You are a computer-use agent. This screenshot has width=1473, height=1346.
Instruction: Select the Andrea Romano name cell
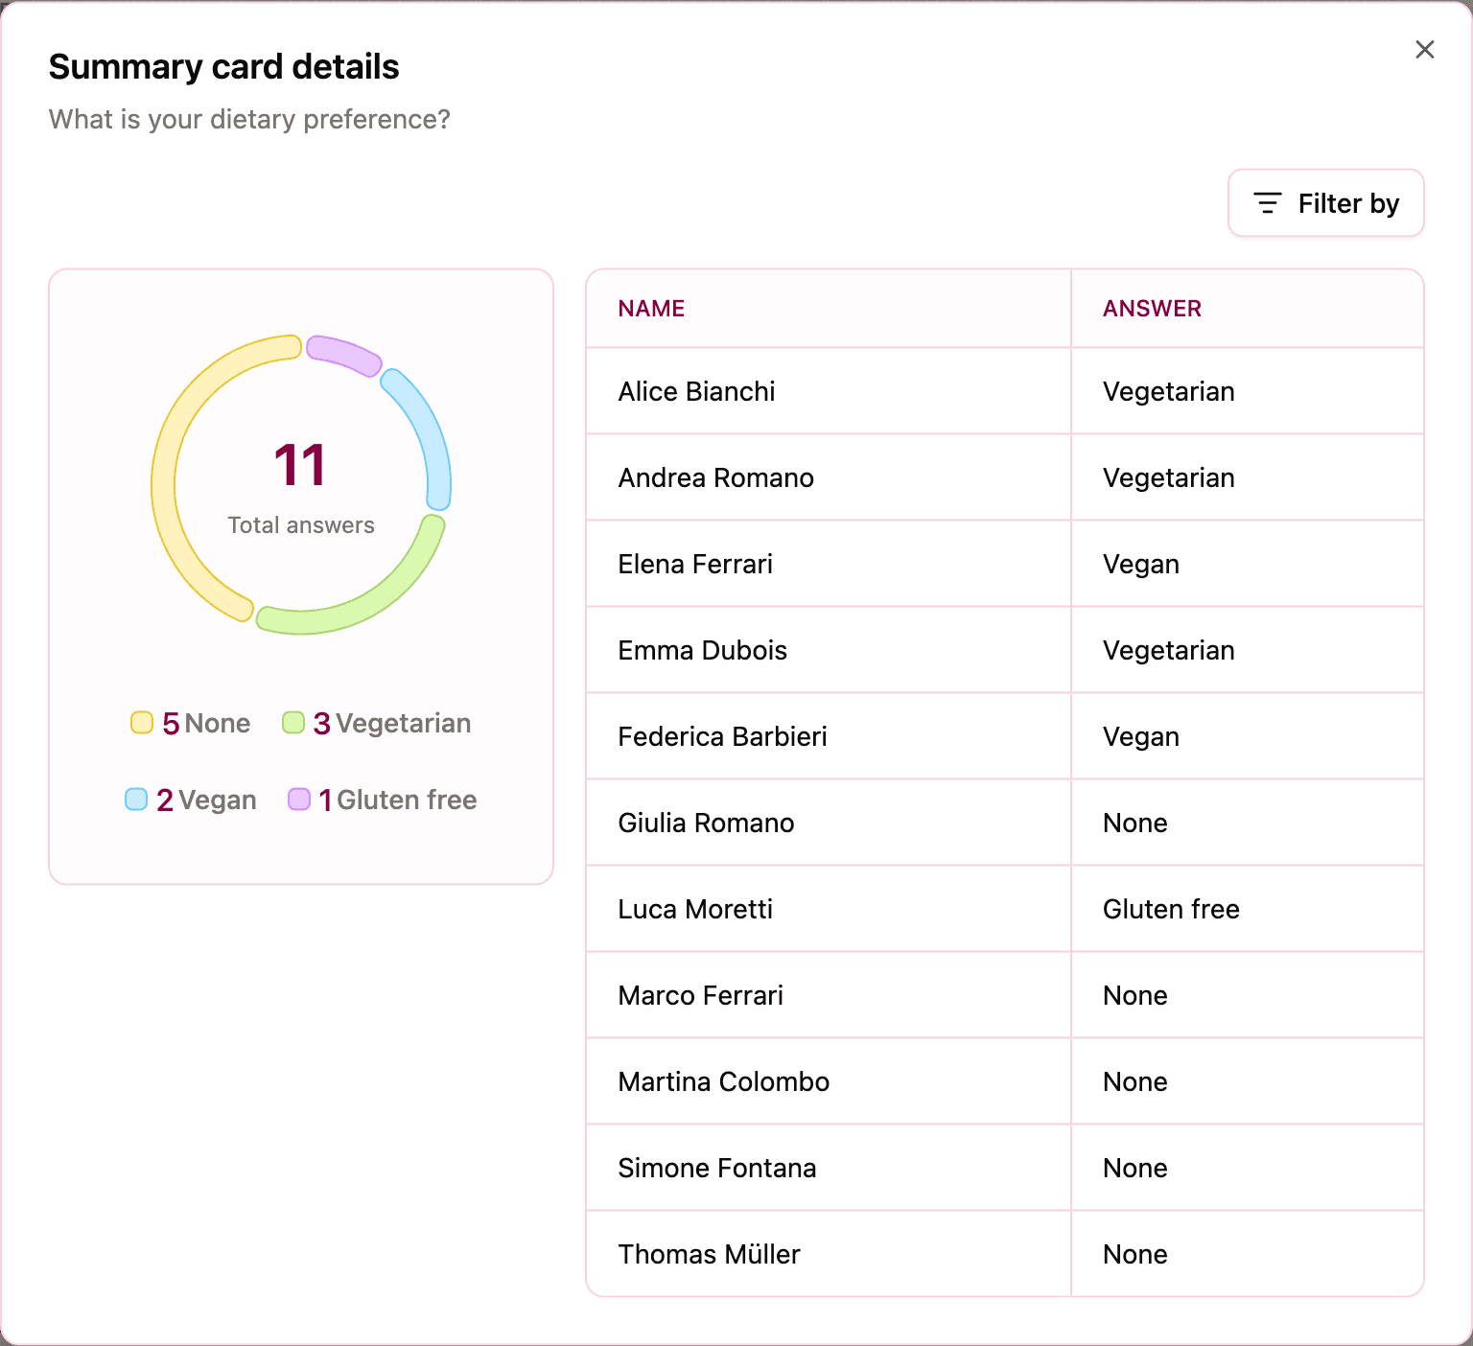[x=829, y=477]
